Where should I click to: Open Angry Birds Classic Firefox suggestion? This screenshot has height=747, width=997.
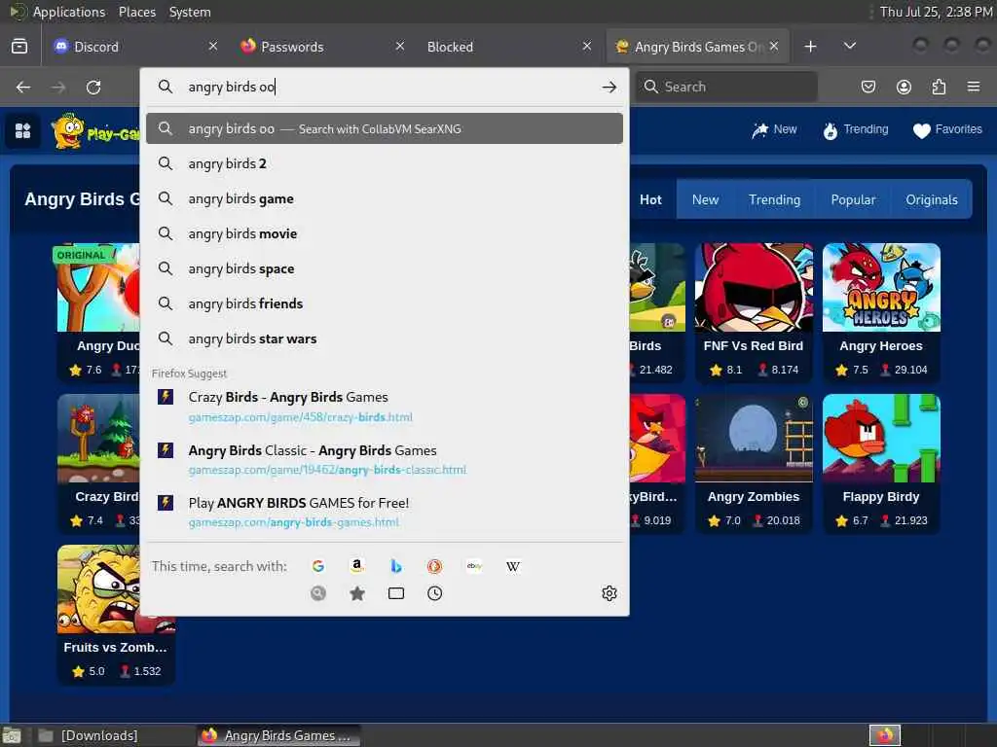384,459
